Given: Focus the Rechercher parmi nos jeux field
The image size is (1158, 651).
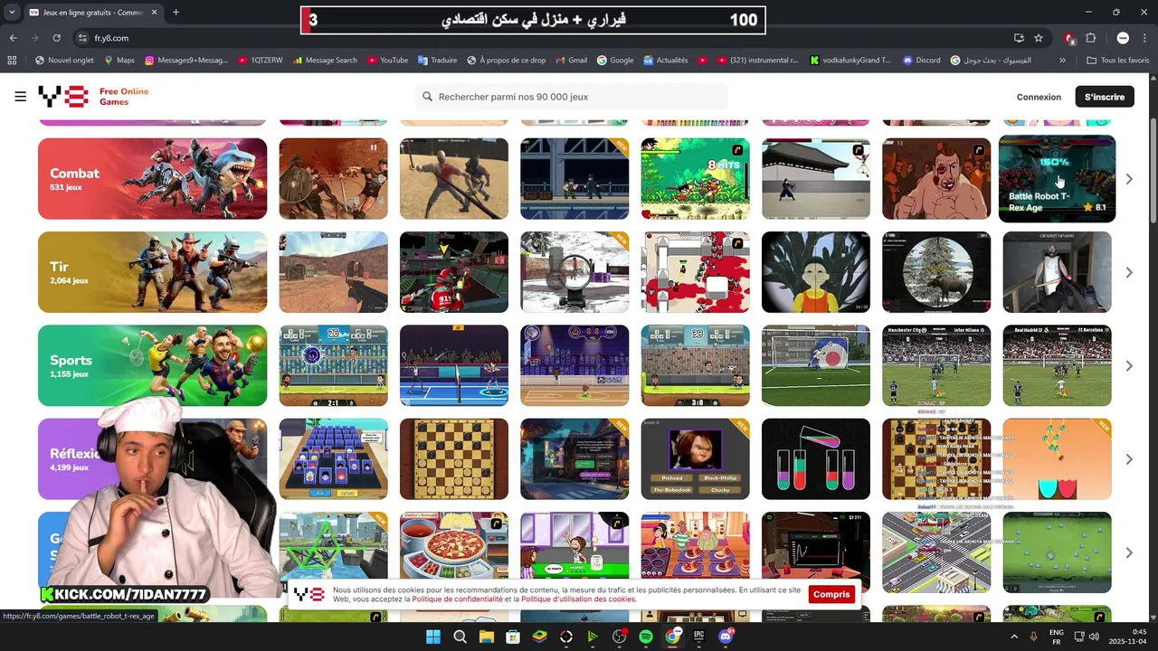Looking at the screenshot, I should 572,97.
